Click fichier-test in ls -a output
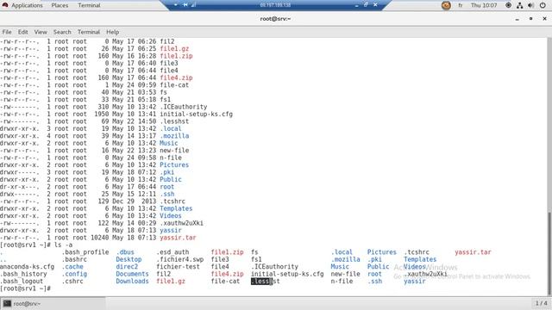Image resolution: width=552 pixels, height=310 pixels. pyautogui.click(x=178, y=267)
